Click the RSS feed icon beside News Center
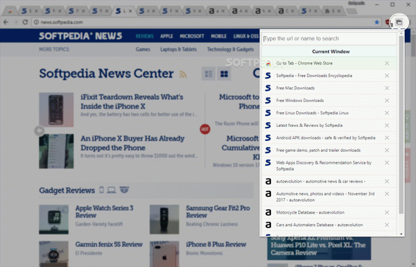The image size is (416, 267). click(183, 74)
